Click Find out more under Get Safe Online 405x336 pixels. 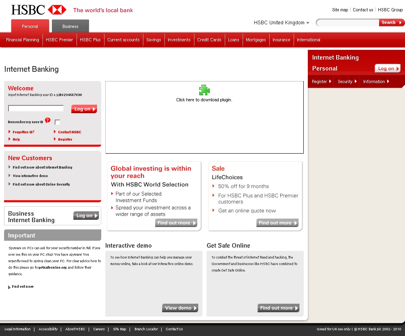click(x=279, y=308)
